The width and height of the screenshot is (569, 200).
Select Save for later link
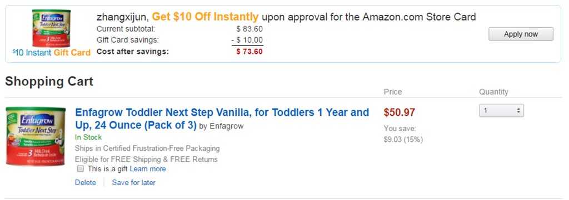133,183
